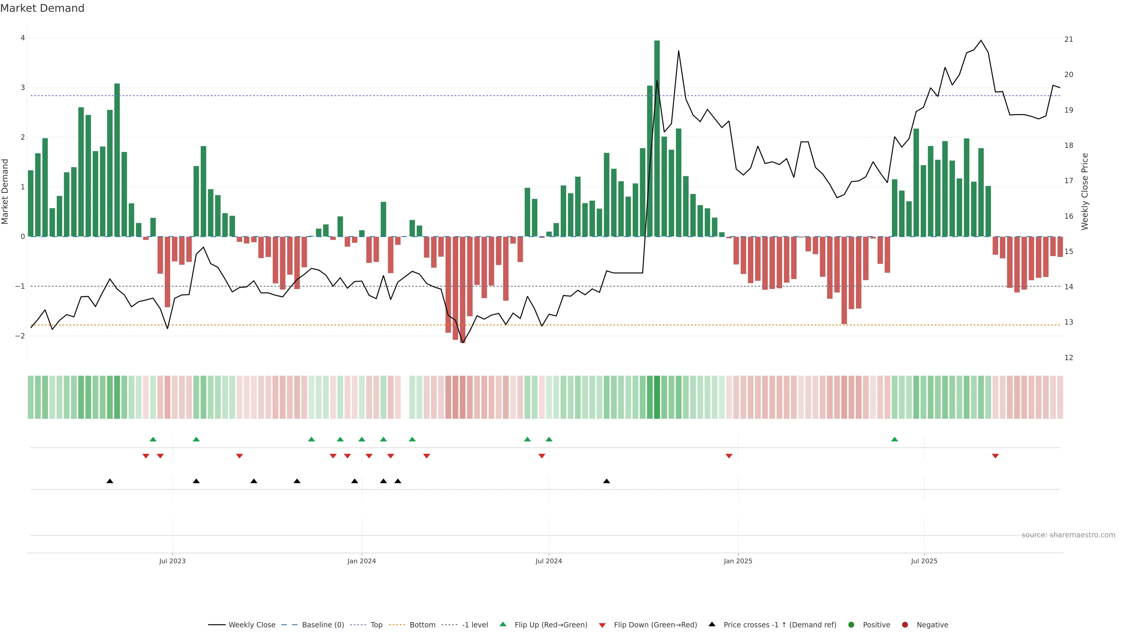The width and height of the screenshot is (1130, 635).
Task: Click black Price crosses -1 legend triangle
Action: (712, 624)
